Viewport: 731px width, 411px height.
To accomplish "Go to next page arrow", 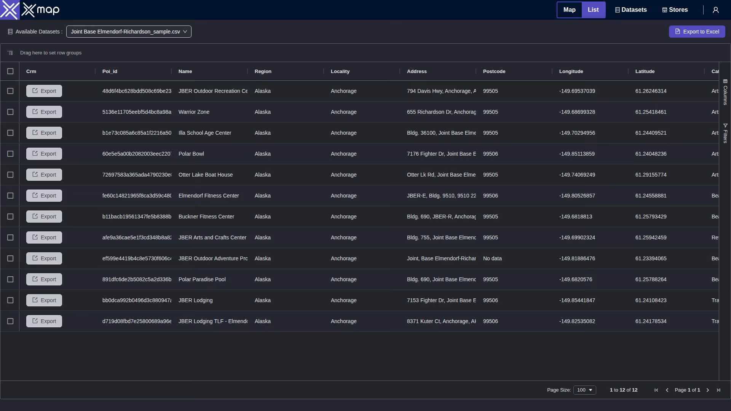I will coord(708,390).
